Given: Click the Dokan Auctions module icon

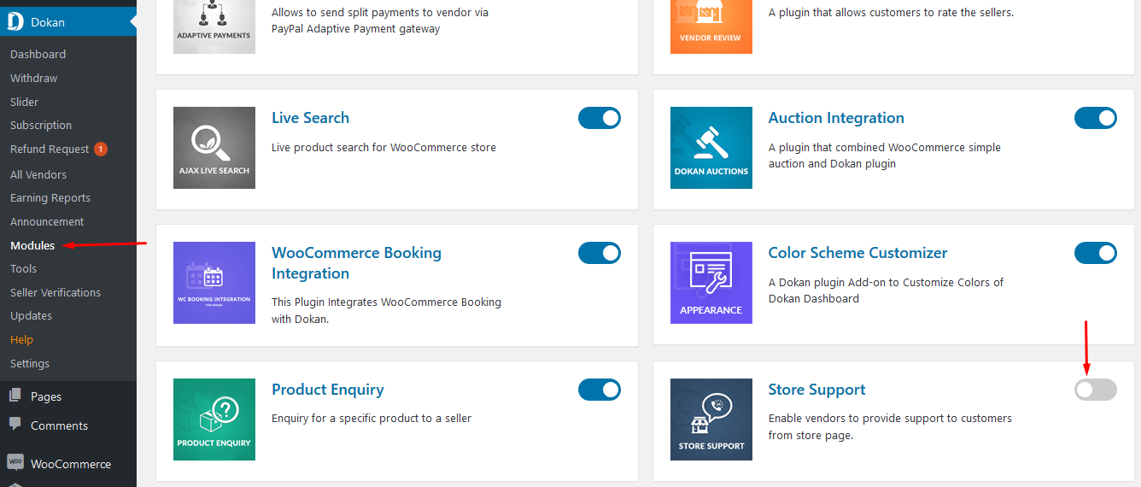Looking at the screenshot, I should click(711, 148).
